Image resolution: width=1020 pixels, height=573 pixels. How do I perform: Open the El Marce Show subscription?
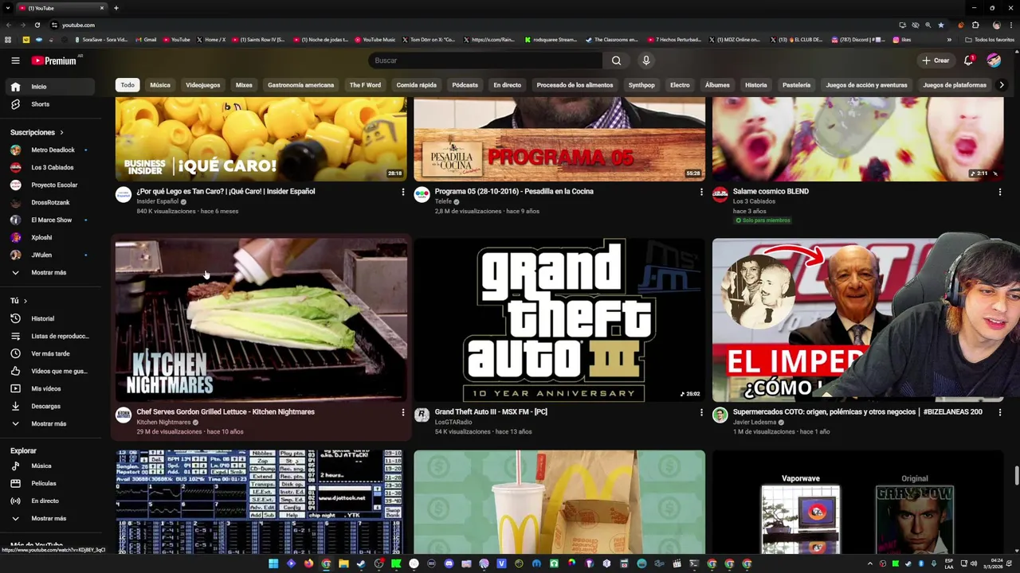click(52, 220)
